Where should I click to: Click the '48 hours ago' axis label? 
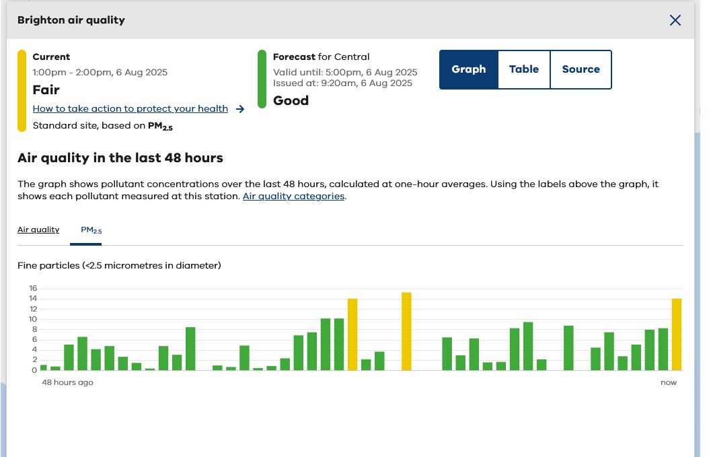(67, 383)
